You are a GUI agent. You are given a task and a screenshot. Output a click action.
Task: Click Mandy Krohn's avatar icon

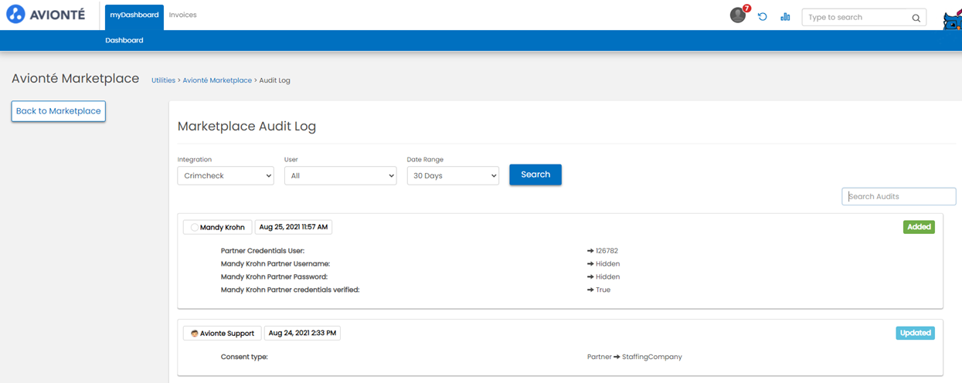194,227
